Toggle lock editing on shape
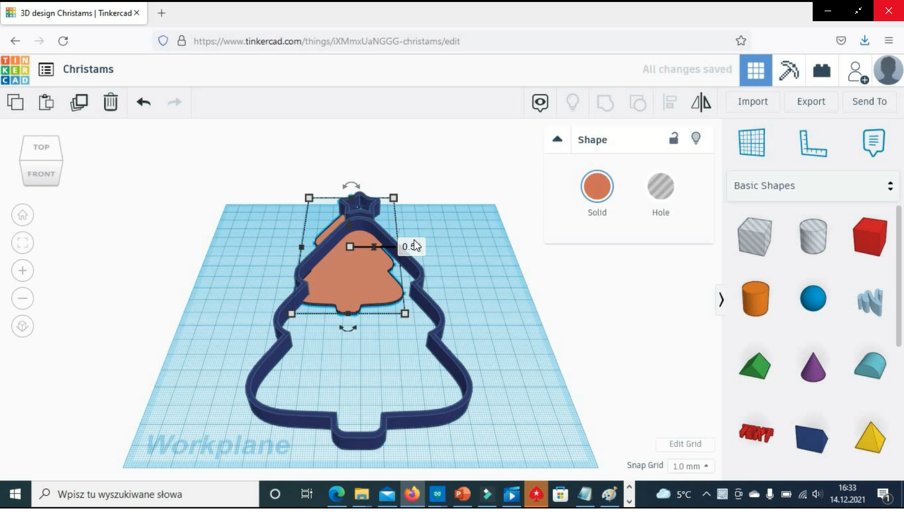 pos(673,138)
